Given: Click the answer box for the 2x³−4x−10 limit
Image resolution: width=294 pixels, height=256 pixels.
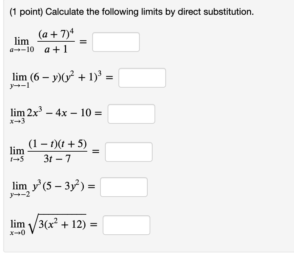Looking at the screenshot, I should click(131, 114).
